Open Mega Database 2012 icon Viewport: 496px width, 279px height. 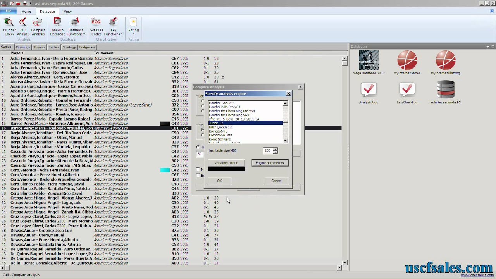click(369, 63)
